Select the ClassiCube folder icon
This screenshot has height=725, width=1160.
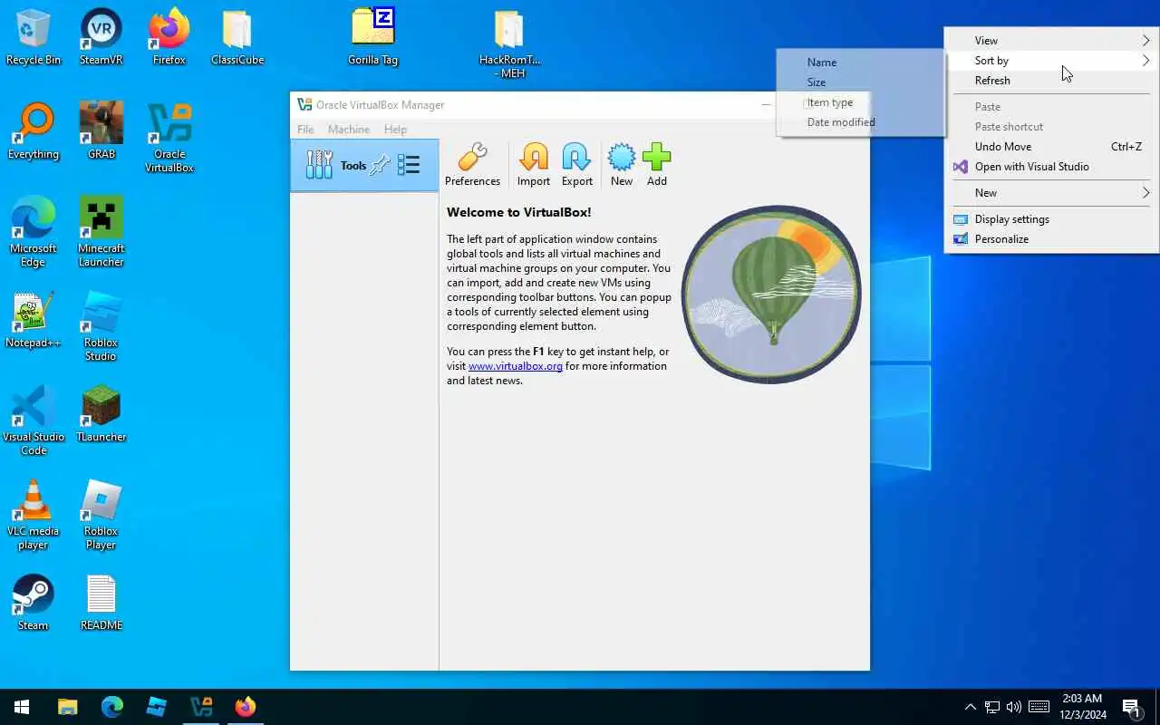pyautogui.click(x=237, y=38)
